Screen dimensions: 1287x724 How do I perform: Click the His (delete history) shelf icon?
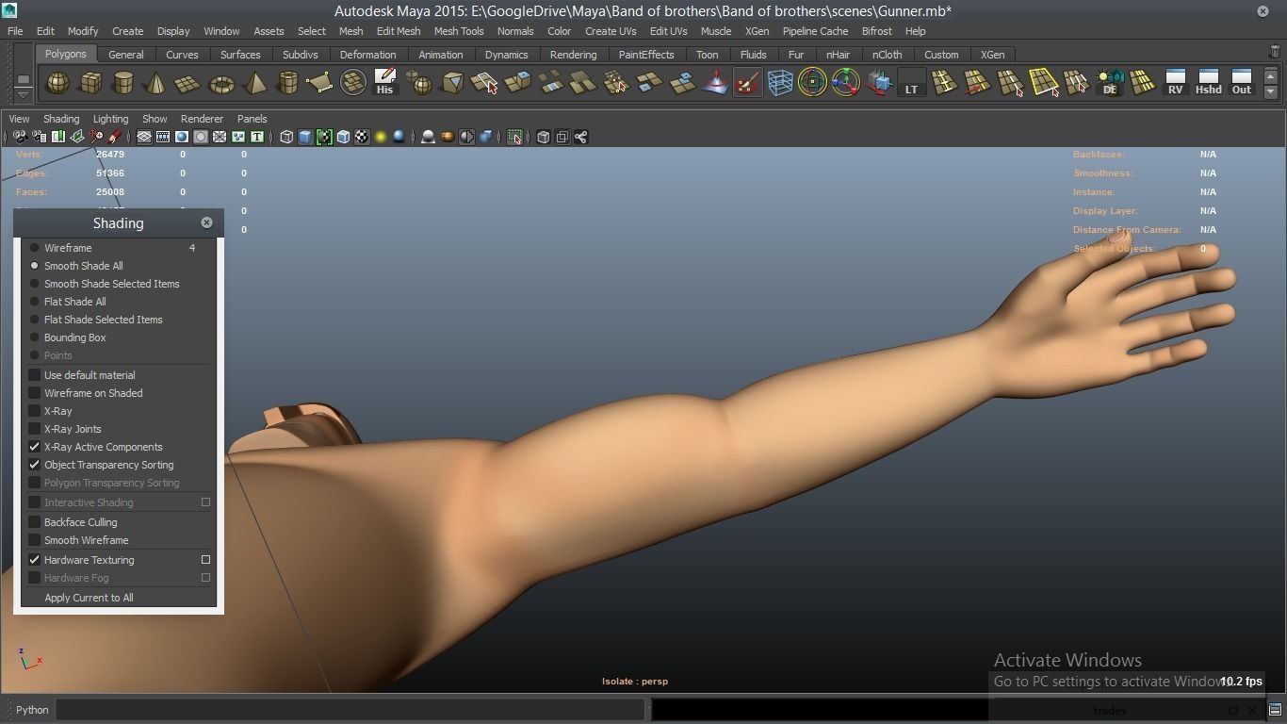coord(384,83)
